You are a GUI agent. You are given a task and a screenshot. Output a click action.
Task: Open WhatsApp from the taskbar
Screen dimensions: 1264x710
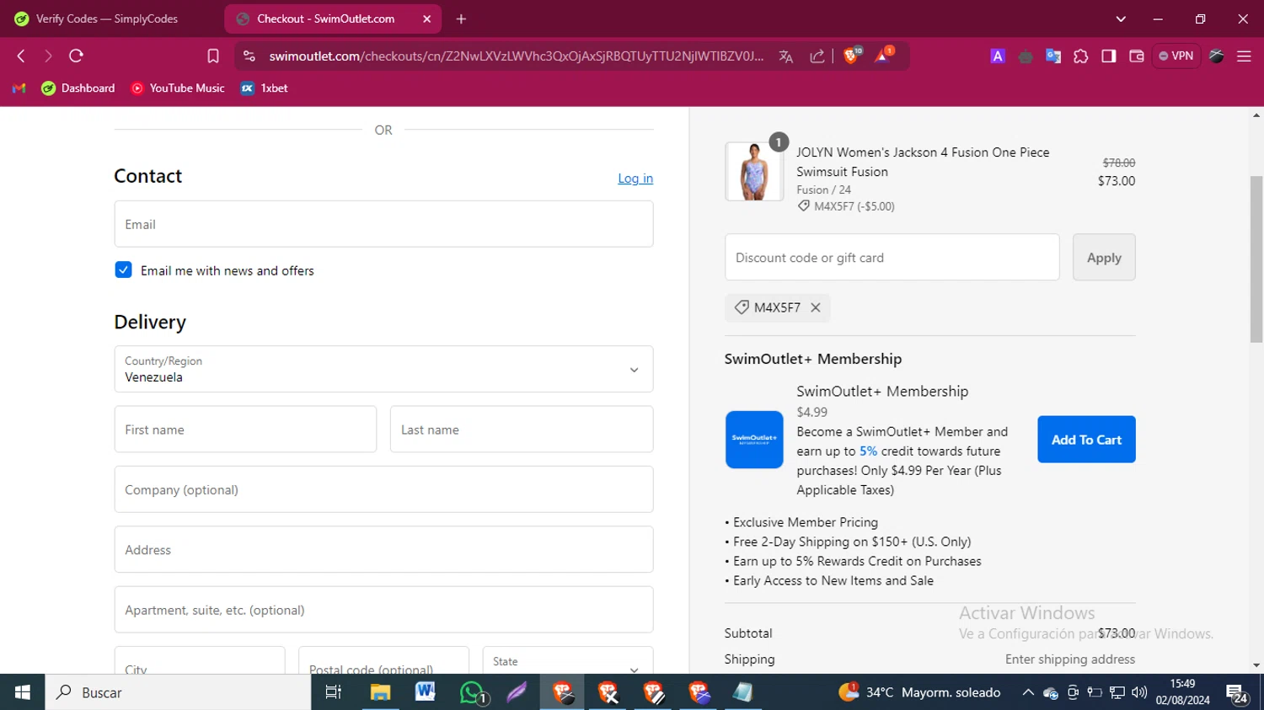pos(471,692)
